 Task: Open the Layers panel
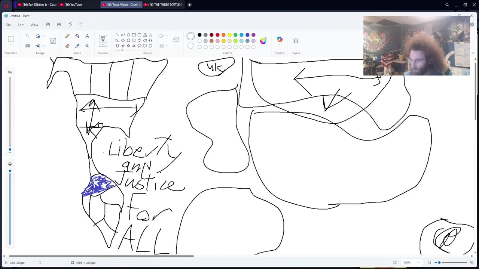(296, 40)
